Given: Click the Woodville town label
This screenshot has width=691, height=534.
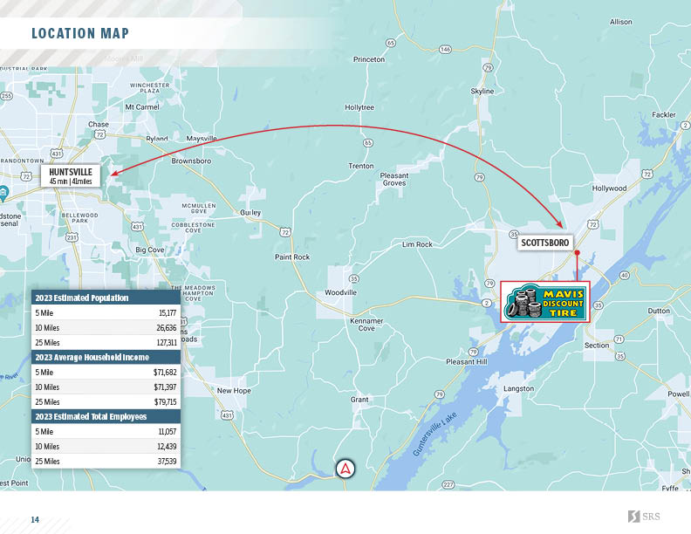Looking at the screenshot, I should click(340, 292).
